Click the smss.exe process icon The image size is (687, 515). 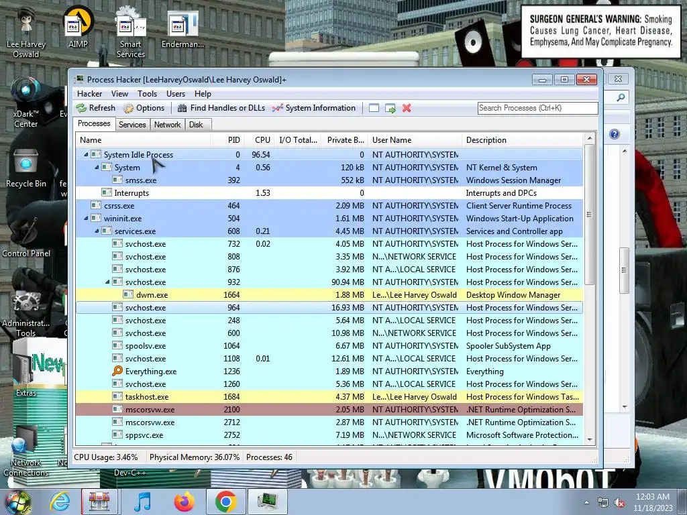tap(117, 180)
